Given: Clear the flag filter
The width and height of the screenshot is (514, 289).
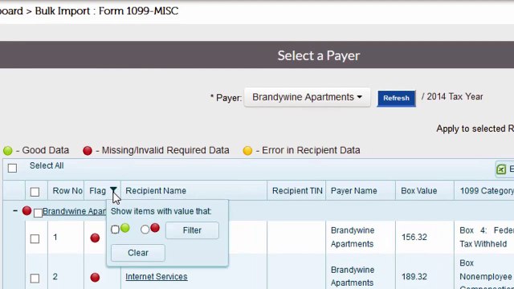Looking at the screenshot, I should 138,253.
